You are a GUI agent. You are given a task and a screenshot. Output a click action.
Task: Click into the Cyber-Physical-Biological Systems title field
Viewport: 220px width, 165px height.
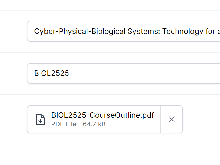click(x=124, y=31)
